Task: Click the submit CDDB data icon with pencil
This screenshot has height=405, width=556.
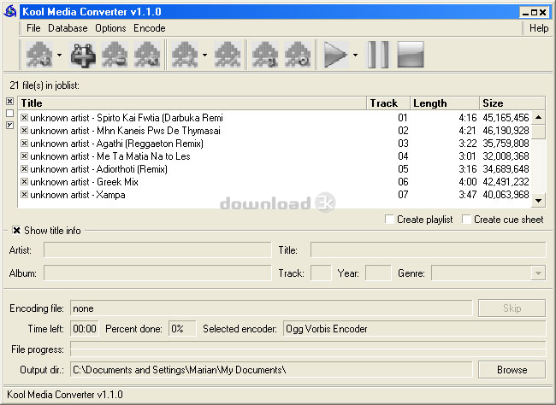Action: point(228,55)
